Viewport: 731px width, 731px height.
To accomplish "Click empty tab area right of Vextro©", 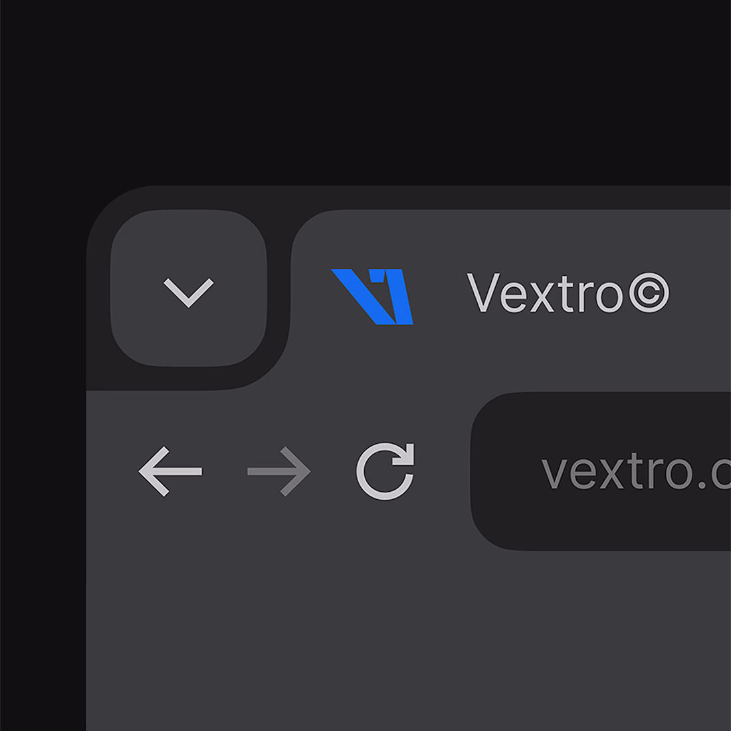I will coord(702,293).
